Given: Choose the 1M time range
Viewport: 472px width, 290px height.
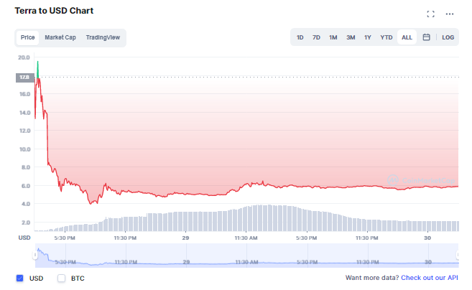Looking at the screenshot, I should [x=333, y=37].
